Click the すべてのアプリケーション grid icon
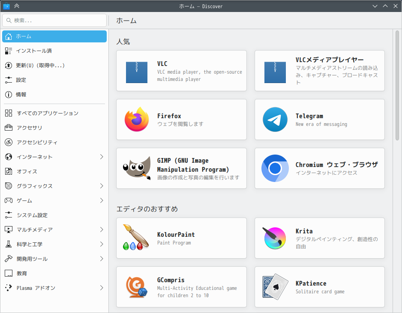 (x=9, y=113)
